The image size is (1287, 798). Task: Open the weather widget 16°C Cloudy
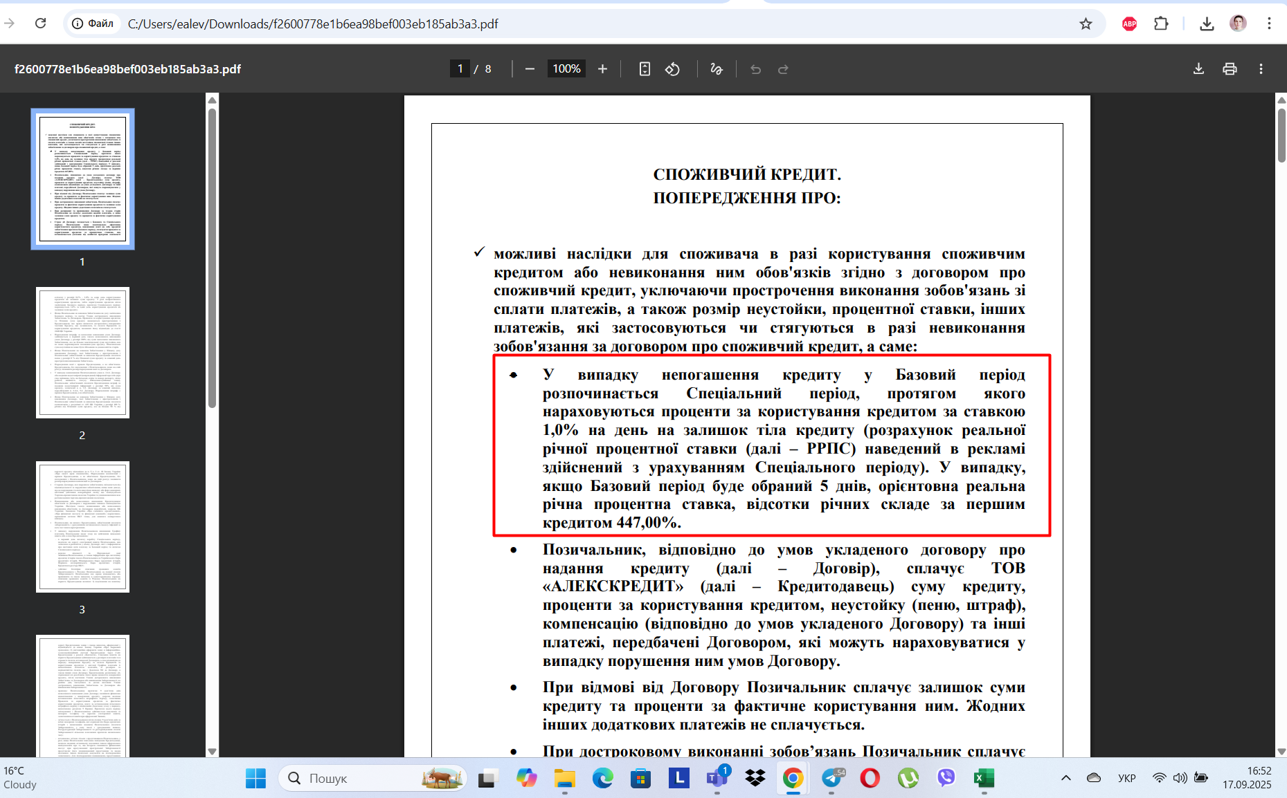tap(21, 778)
